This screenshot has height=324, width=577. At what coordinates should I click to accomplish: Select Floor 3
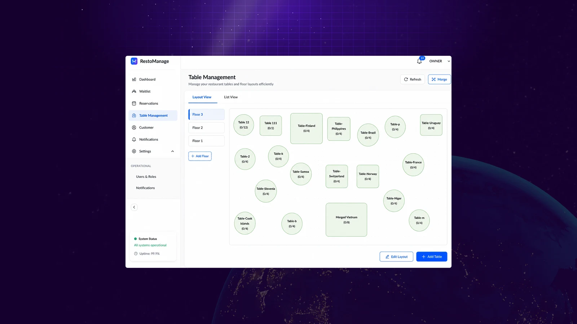[x=206, y=114]
